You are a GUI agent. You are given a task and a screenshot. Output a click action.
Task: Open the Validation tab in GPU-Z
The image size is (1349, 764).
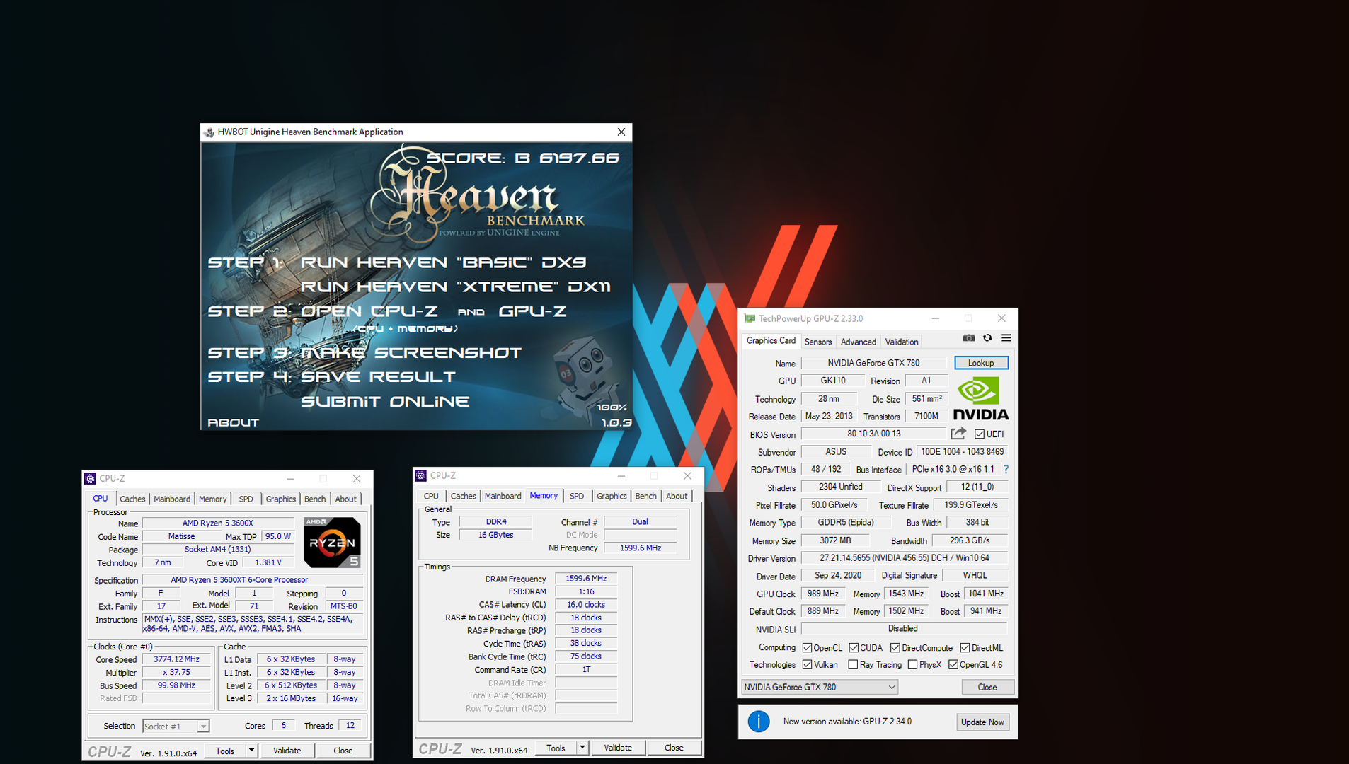click(x=902, y=342)
